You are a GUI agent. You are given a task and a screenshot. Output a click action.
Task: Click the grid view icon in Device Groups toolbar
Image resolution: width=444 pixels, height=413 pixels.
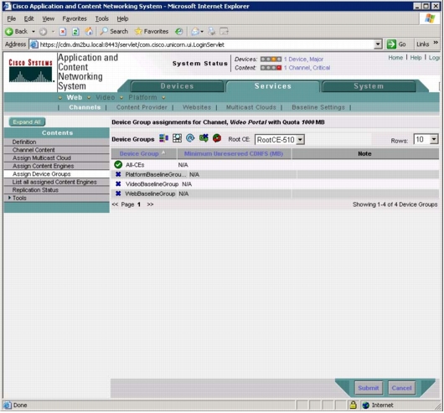(177, 138)
